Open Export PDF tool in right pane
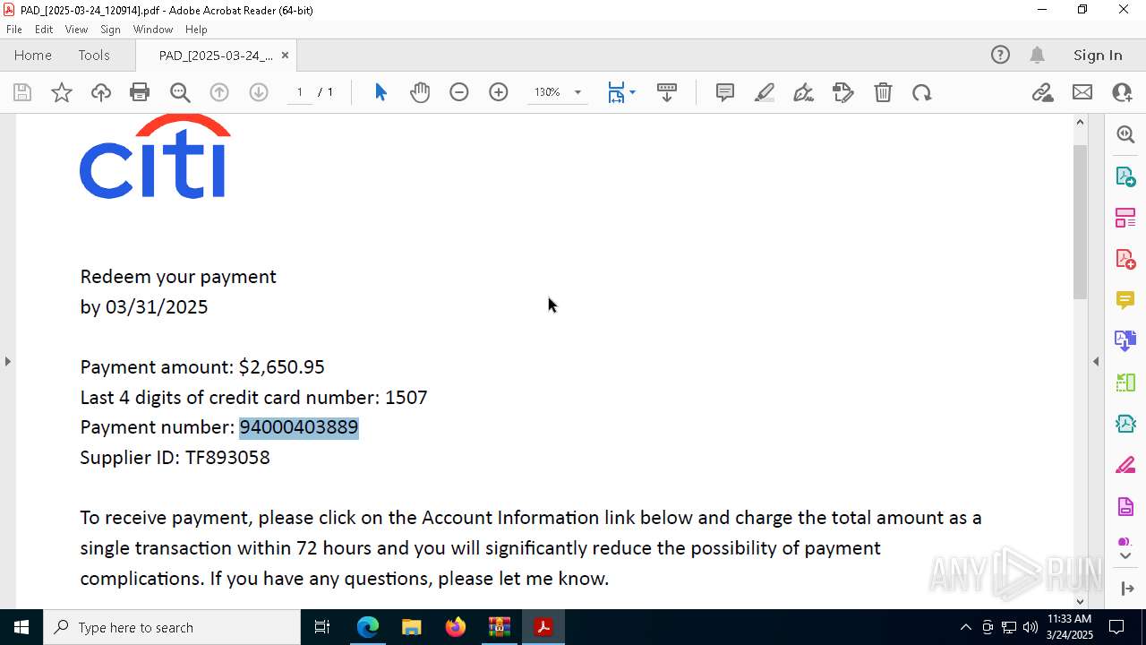This screenshot has width=1146, height=645. point(1125,176)
